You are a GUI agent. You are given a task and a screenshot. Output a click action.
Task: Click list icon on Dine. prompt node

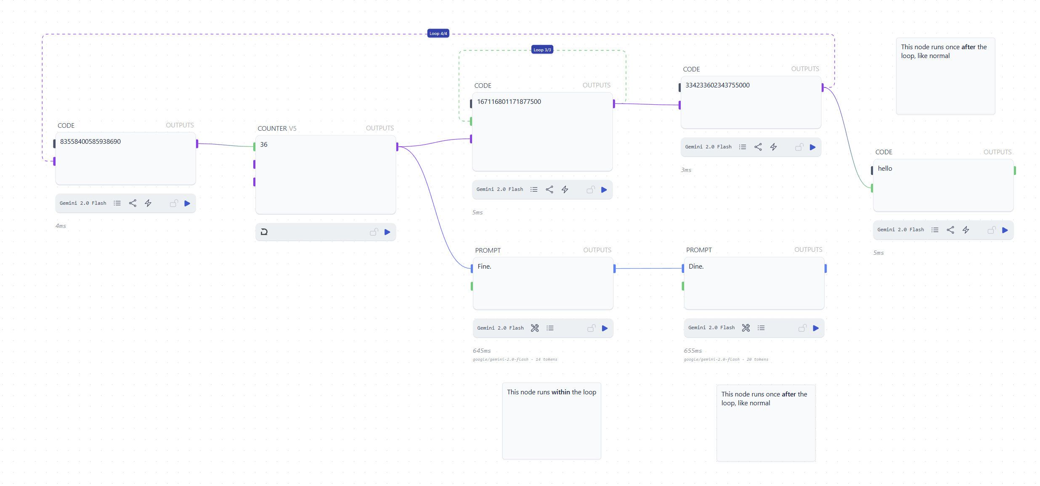click(761, 328)
